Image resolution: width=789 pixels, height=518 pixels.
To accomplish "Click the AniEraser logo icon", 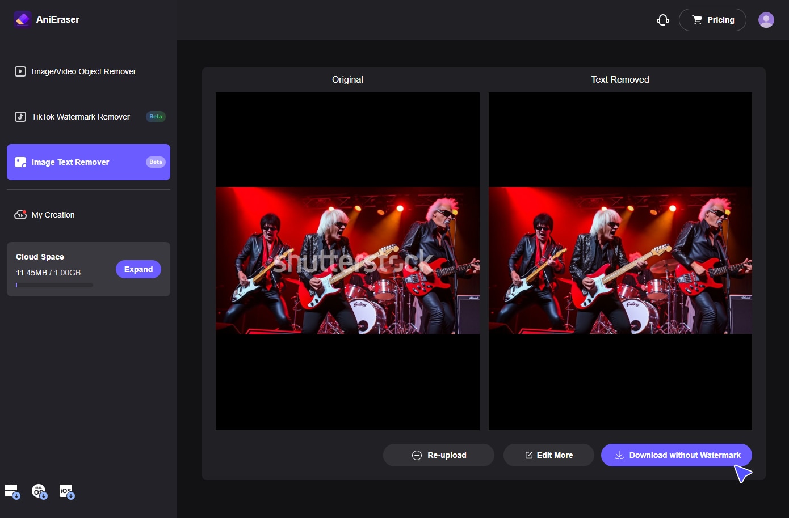I will pos(22,19).
